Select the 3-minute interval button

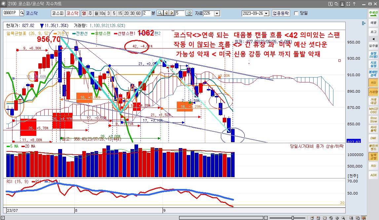(x=108, y=13)
